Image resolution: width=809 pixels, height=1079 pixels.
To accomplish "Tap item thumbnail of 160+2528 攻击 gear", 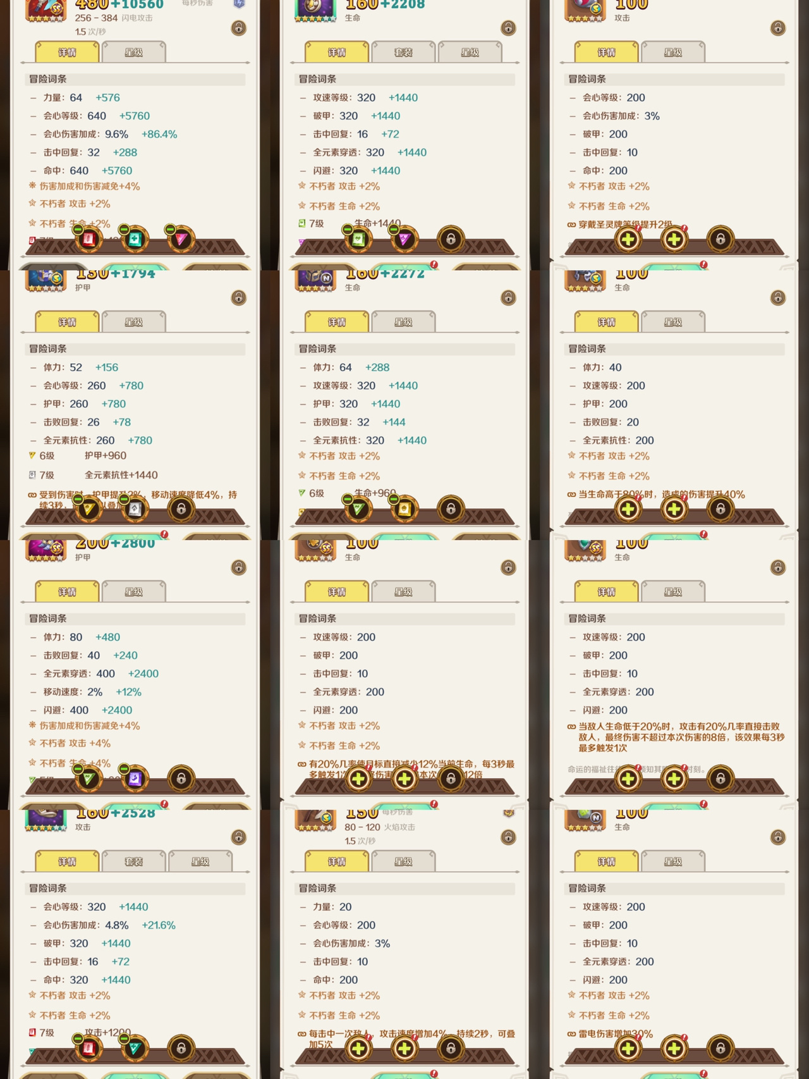I will pos(46,820).
